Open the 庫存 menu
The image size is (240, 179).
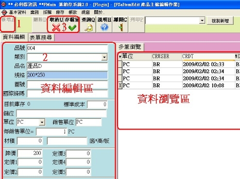coord(60,12)
